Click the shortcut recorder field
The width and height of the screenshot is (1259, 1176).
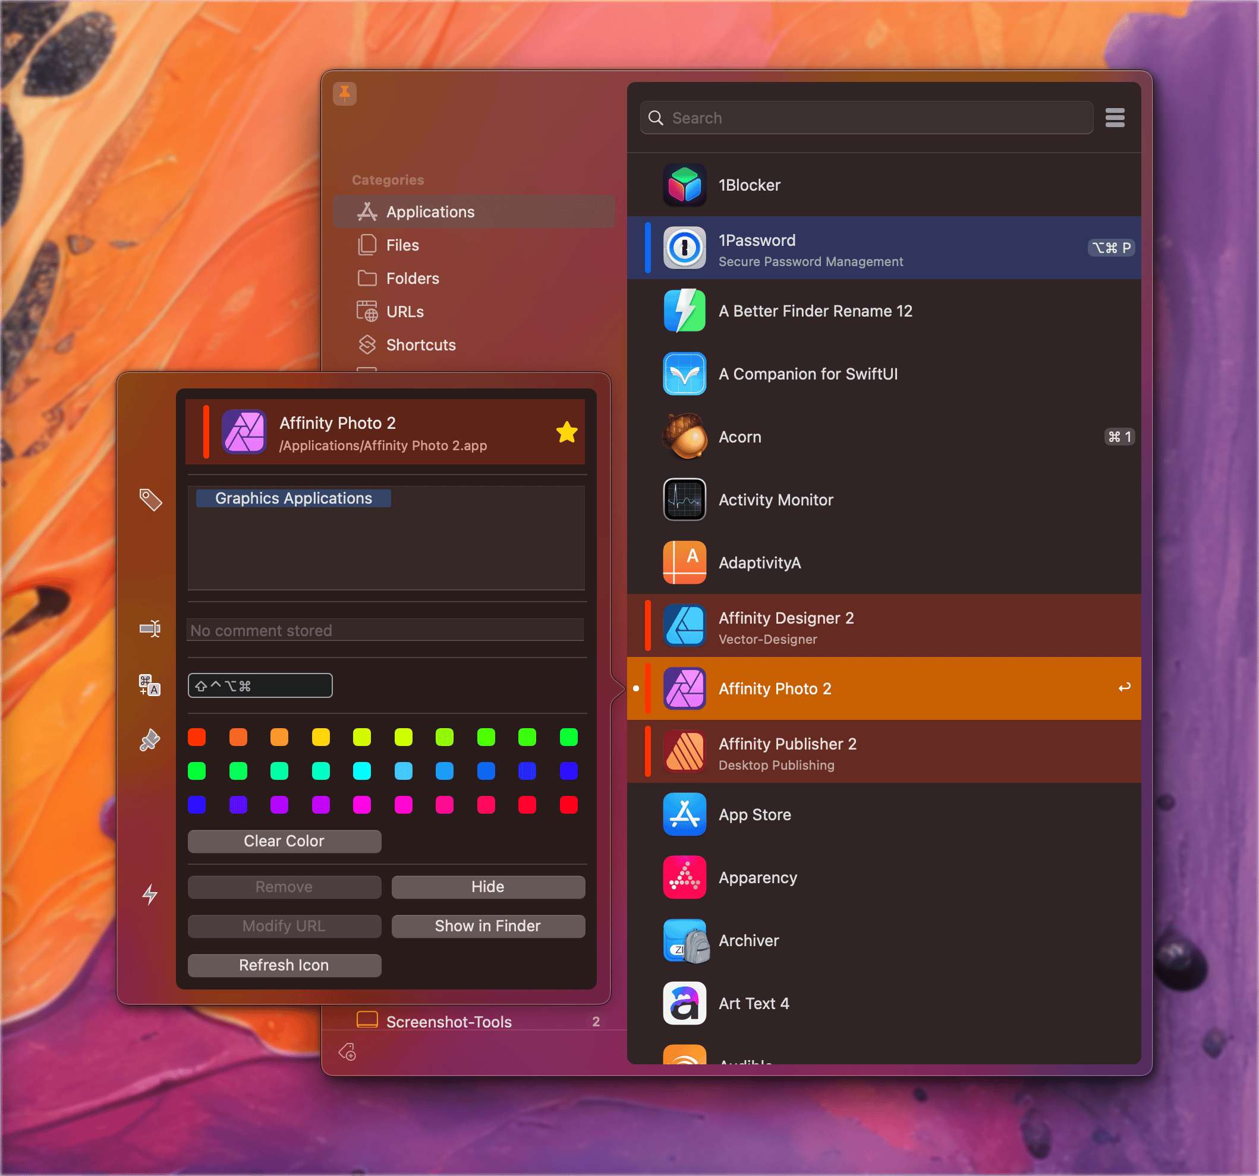click(260, 685)
